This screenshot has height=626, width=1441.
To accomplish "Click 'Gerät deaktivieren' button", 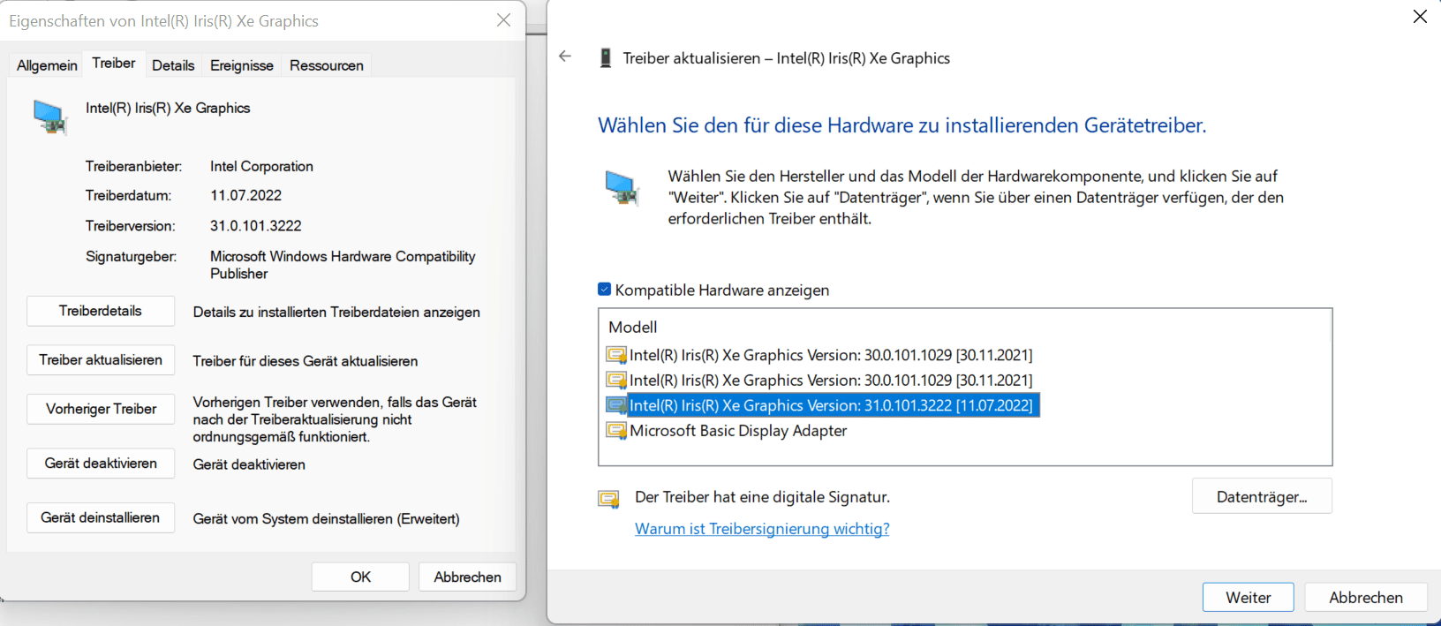I will 101,464.
